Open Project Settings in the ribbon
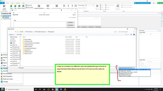 tap(4, 7)
